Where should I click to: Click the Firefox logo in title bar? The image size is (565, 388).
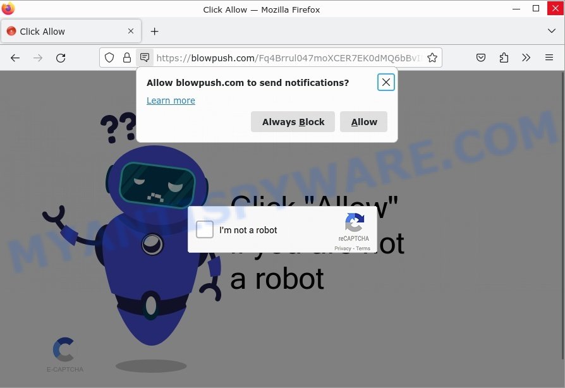8,8
